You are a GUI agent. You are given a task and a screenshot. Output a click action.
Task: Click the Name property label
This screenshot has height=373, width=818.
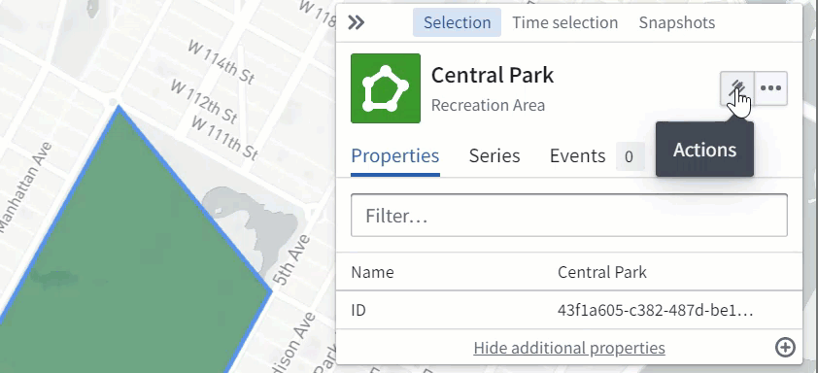click(x=372, y=272)
